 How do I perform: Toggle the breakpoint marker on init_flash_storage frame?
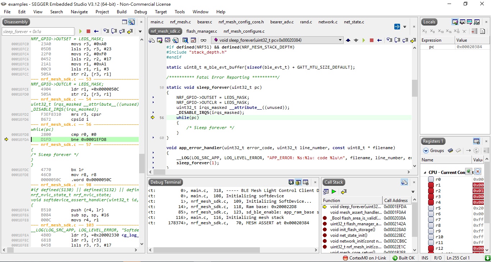(x=325, y=230)
